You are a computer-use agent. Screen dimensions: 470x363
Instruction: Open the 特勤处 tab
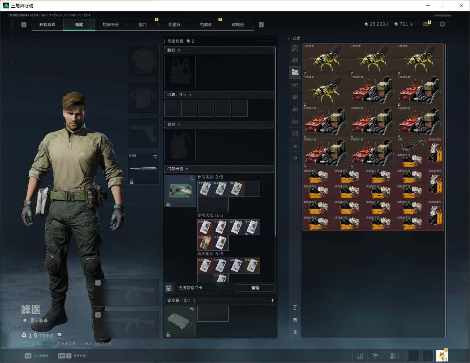[206, 25]
